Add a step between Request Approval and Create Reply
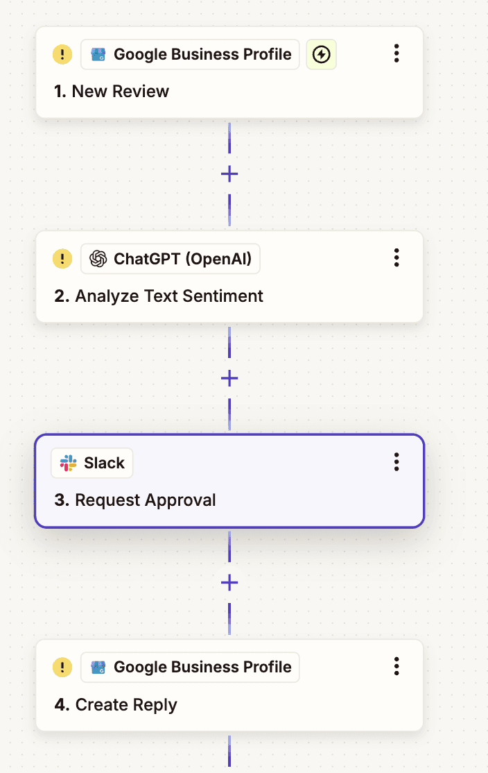Viewport: 488px width, 773px height. [229, 583]
